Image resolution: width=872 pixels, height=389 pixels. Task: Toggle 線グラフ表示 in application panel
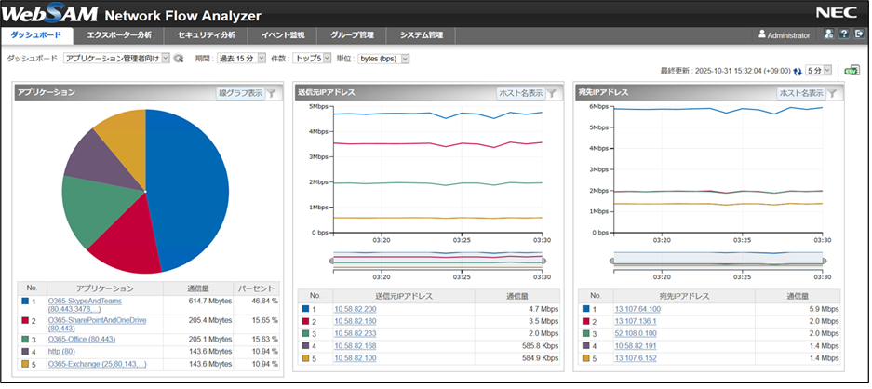240,93
